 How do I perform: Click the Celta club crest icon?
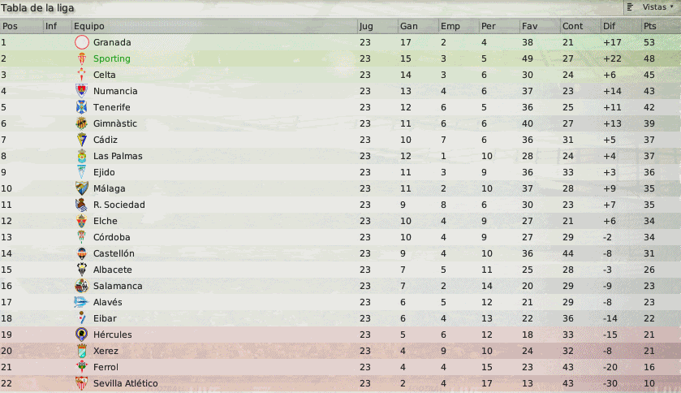(x=81, y=75)
